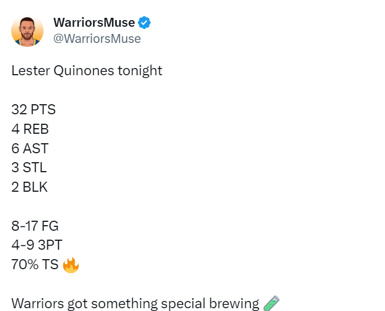
Task: Click the word Lester in the tweet
Action: click(29, 71)
